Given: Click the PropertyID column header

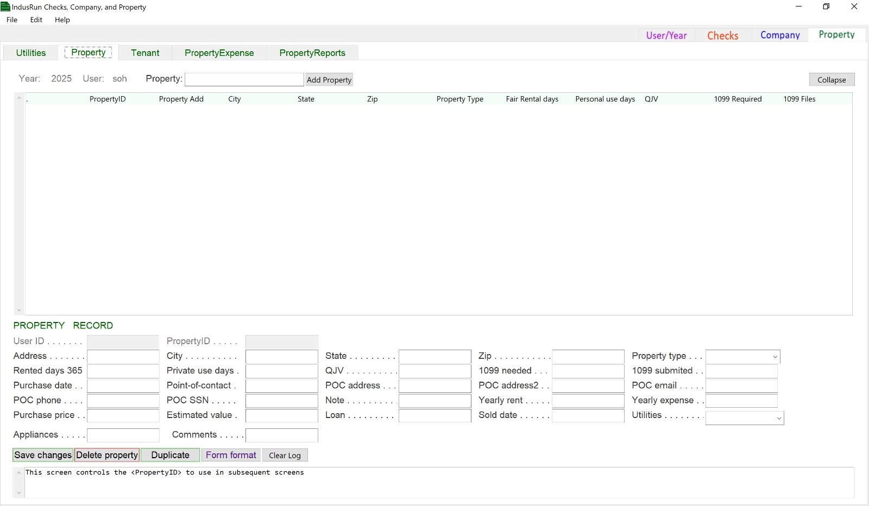Looking at the screenshot, I should pos(108,99).
